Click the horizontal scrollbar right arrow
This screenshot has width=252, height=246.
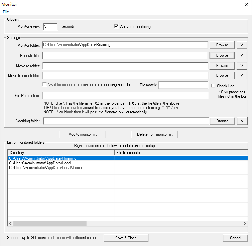245,223
